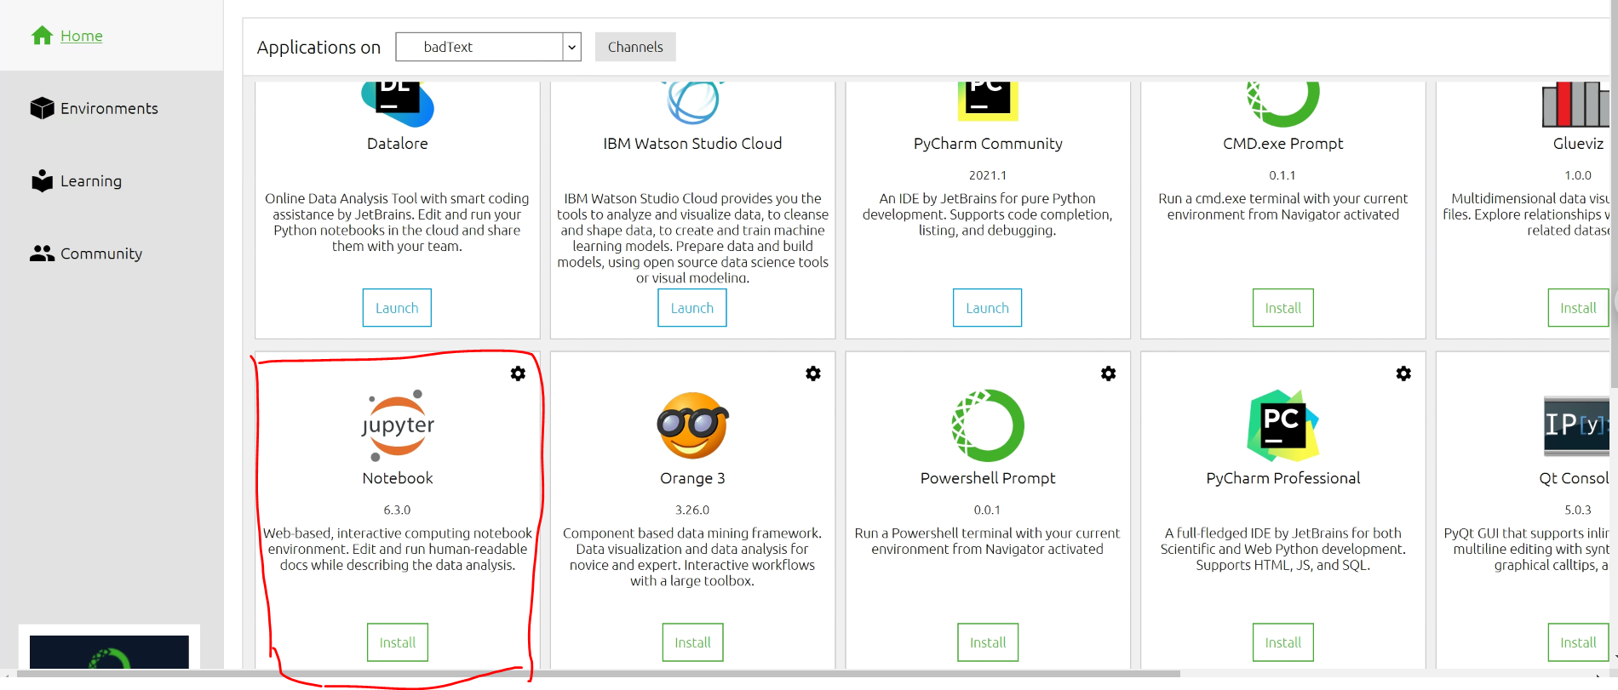Click the 'Applications on' label
Viewport: 1618px width, 690px height.
point(318,48)
